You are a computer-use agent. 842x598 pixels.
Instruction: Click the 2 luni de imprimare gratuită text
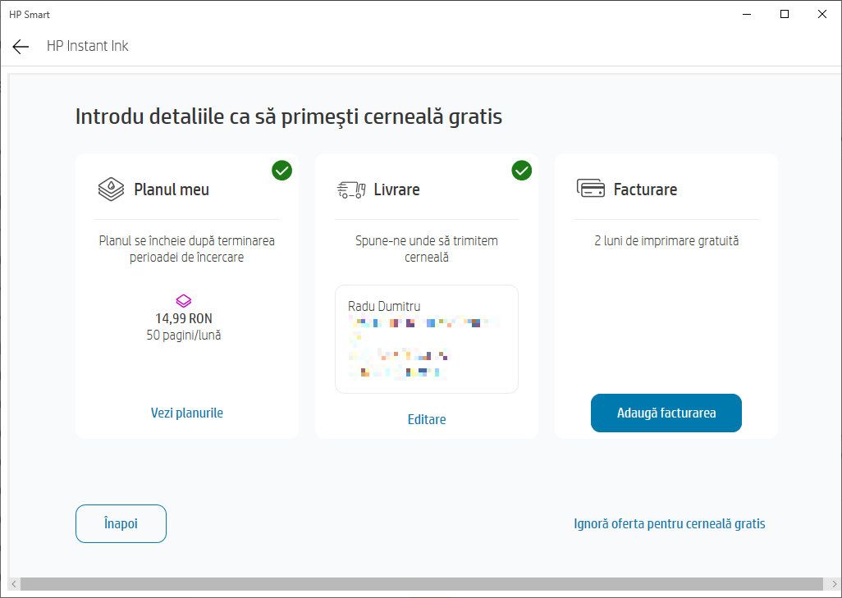point(666,241)
